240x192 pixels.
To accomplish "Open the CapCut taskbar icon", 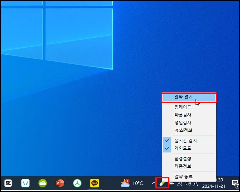I will coord(8,183).
